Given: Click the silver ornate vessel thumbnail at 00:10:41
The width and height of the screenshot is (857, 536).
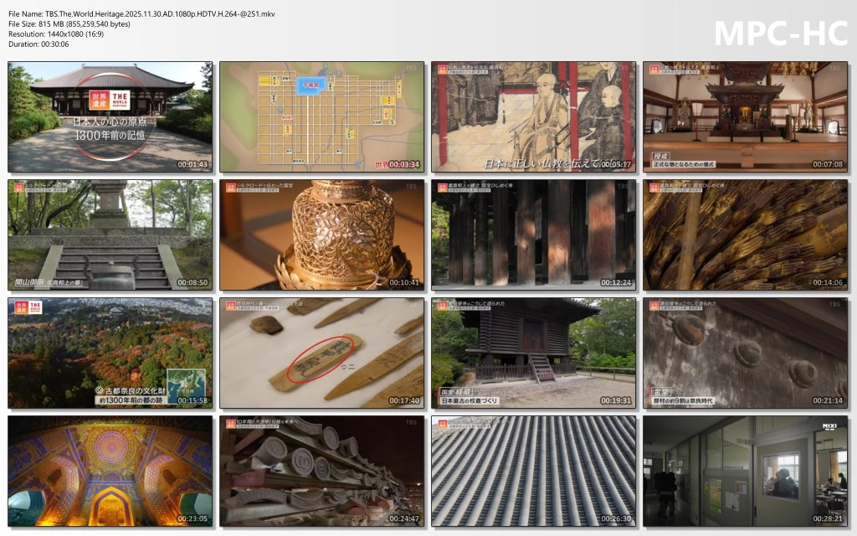Looking at the screenshot, I should pos(321,235).
